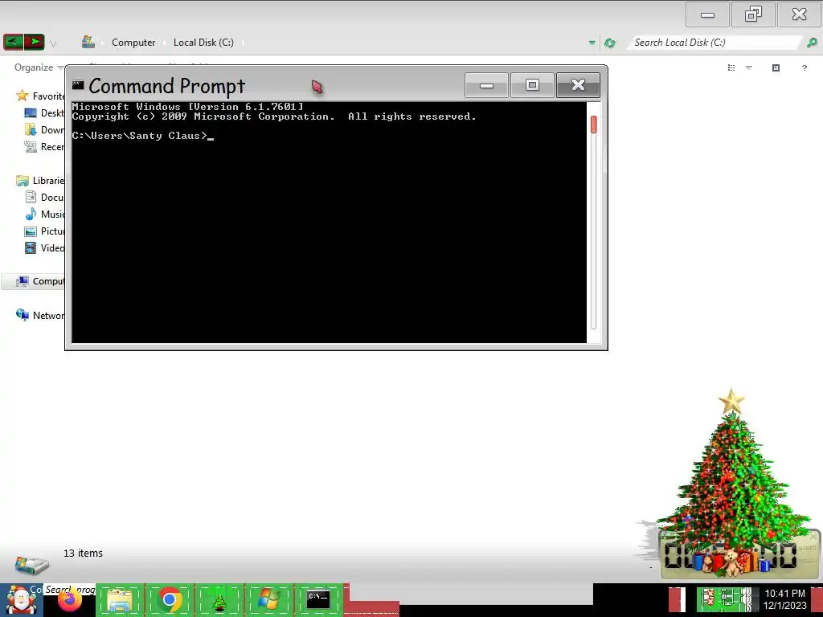This screenshot has width=823, height=617.
Task: Open Downloads in the Favorites list
Action: (45, 129)
